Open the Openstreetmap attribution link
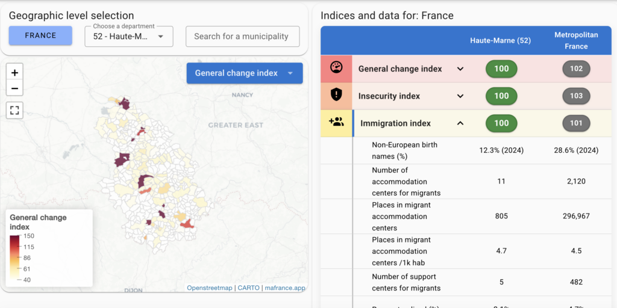The height and width of the screenshot is (308, 617). coord(209,288)
